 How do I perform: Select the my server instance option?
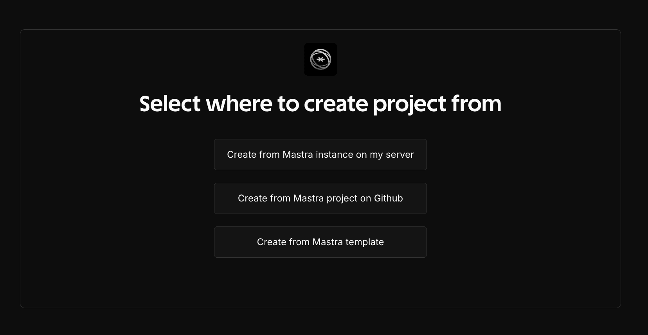(320, 155)
